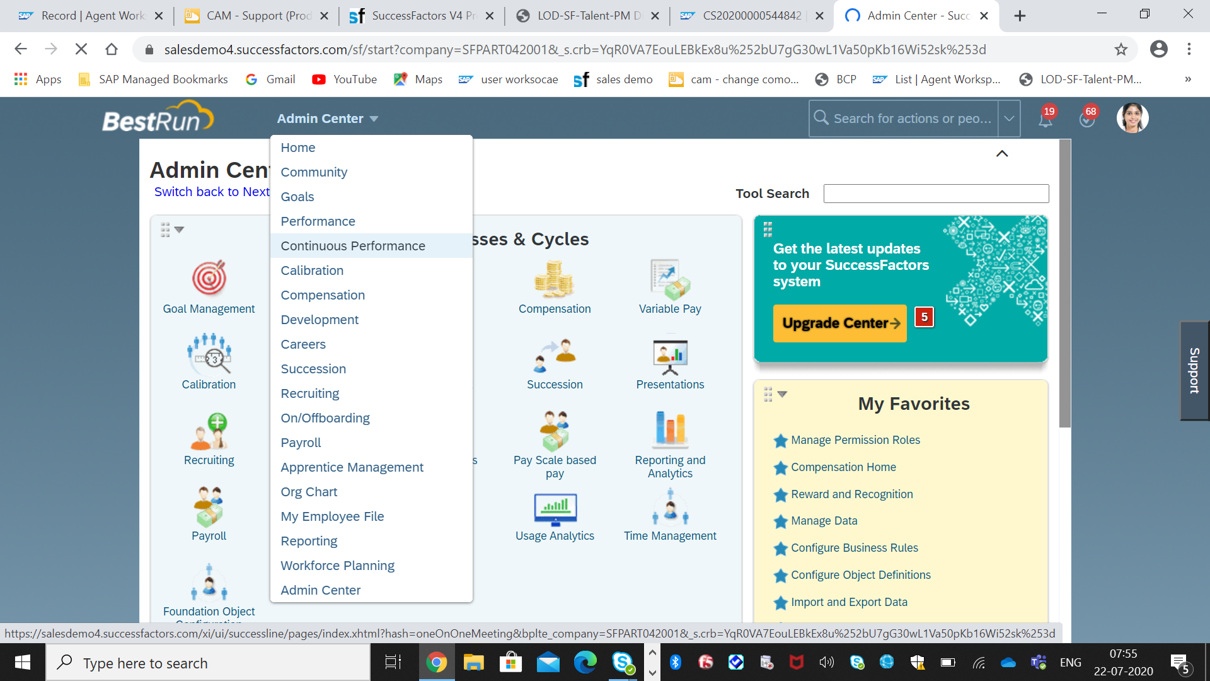The width and height of the screenshot is (1210, 681).
Task: Click the Tool Search input field
Action: [x=936, y=194]
